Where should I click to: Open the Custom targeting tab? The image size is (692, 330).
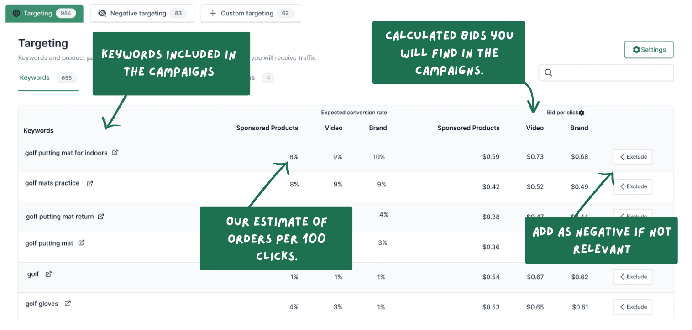point(251,13)
